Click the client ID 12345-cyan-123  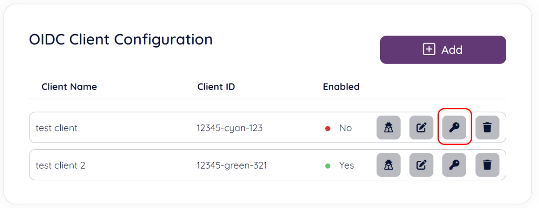(x=229, y=128)
